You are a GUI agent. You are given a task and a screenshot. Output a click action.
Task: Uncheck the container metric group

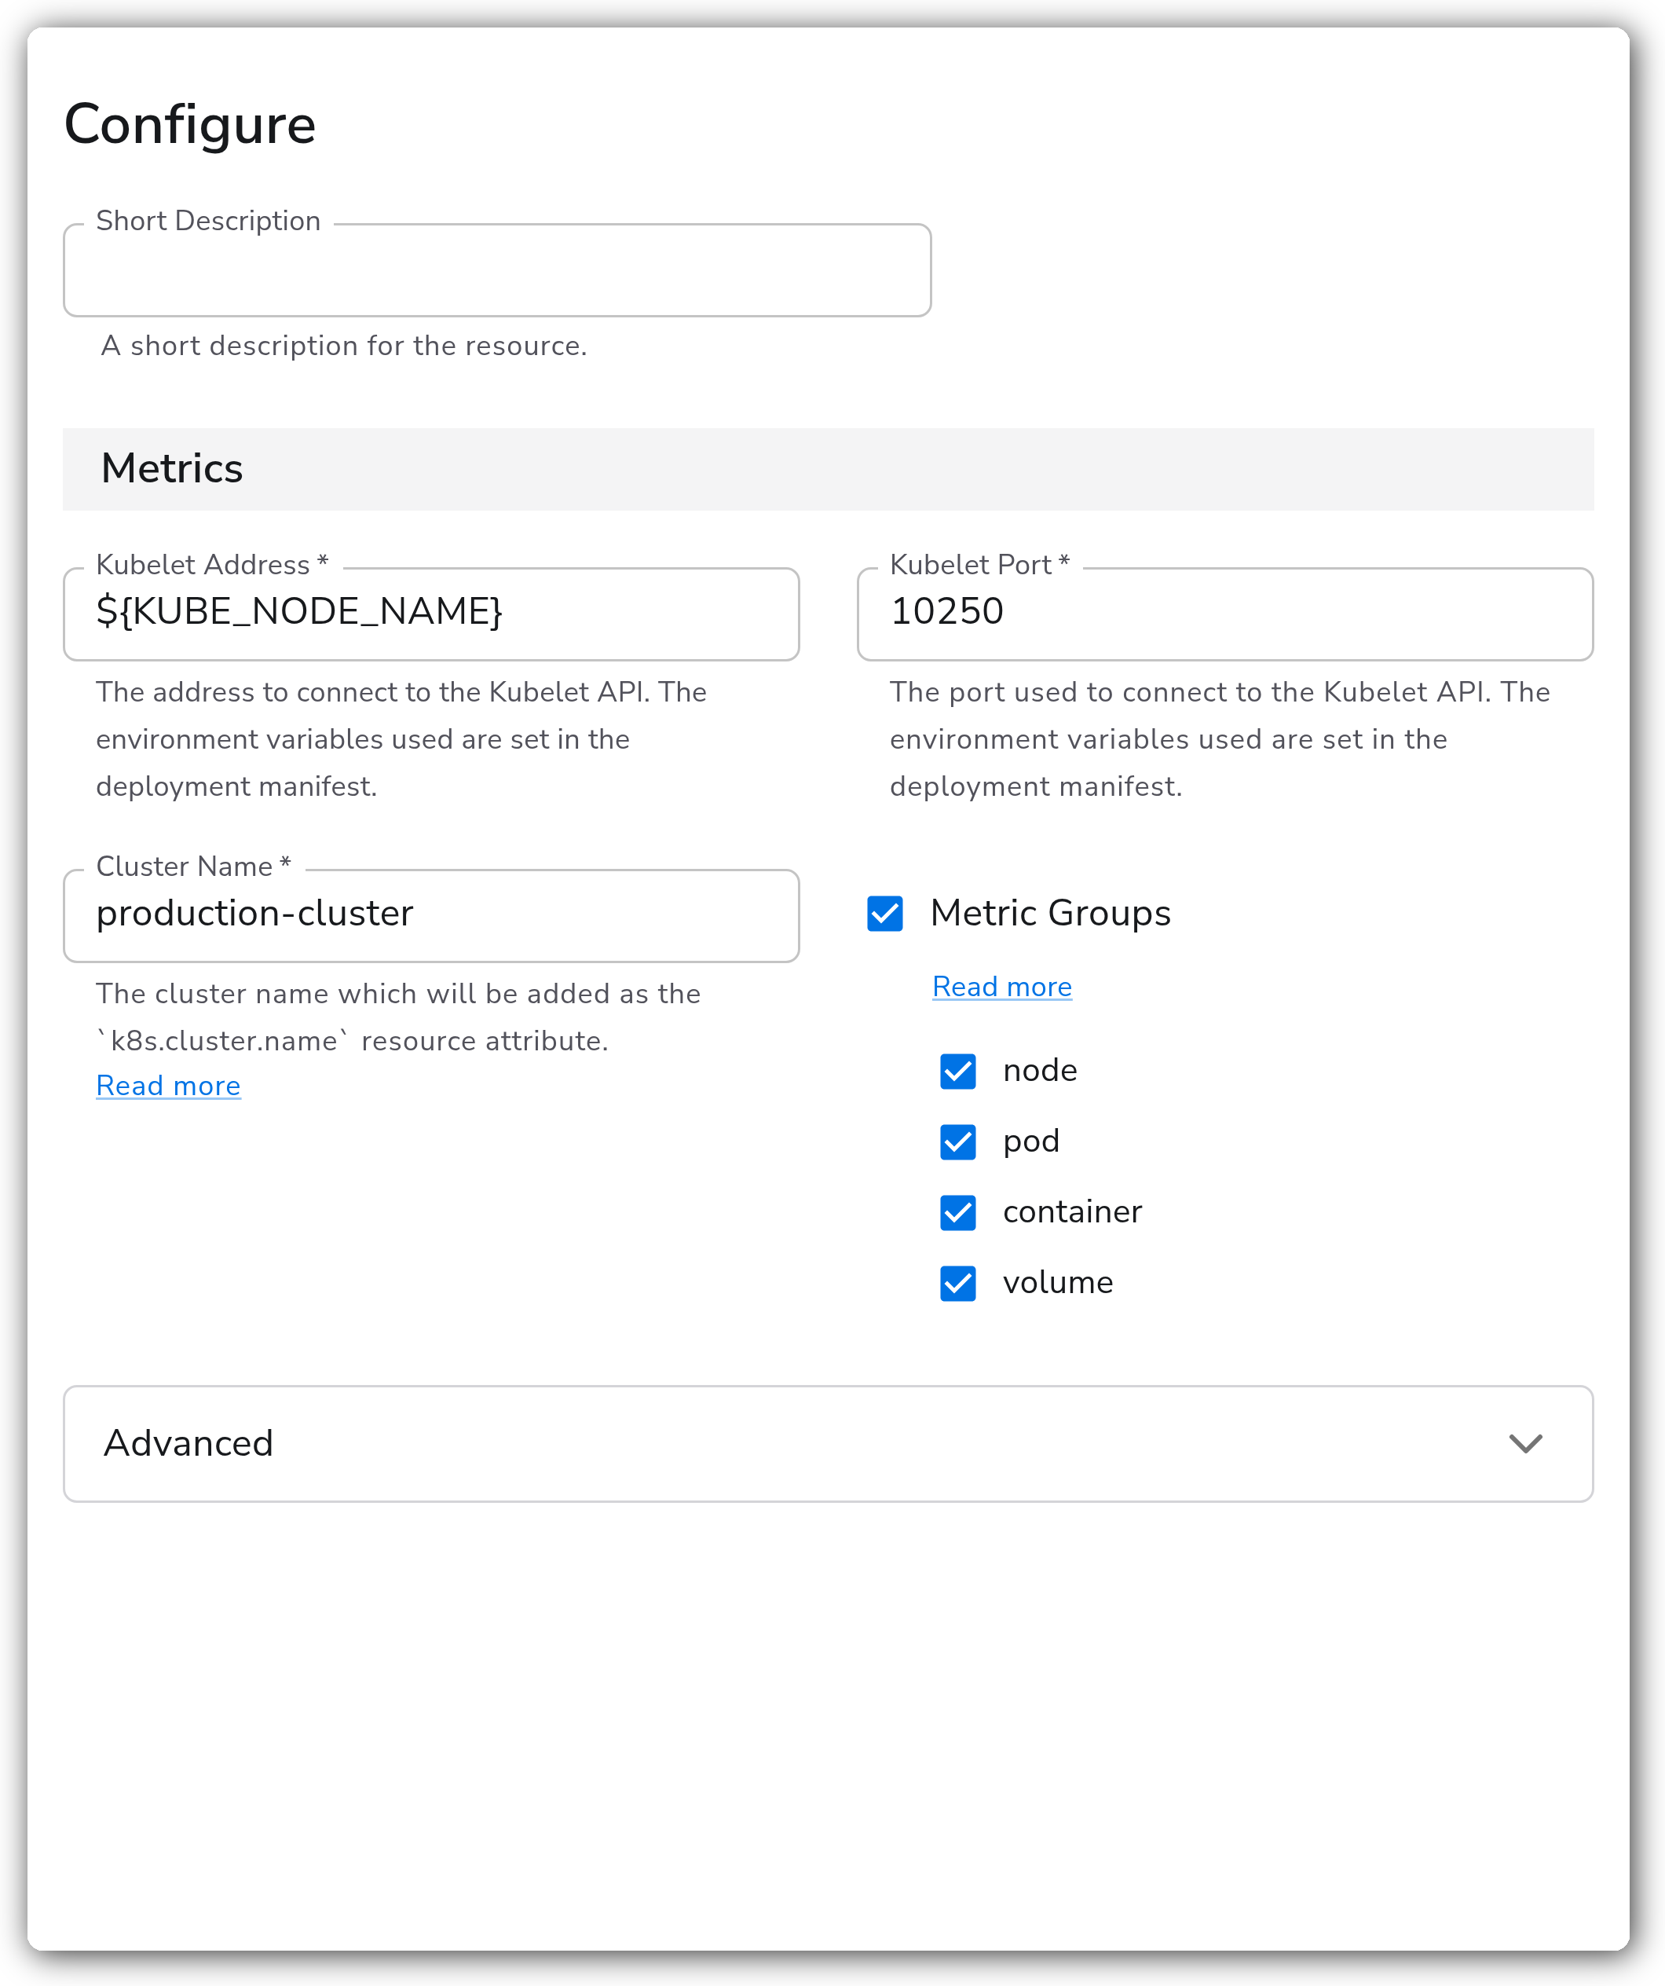click(x=958, y=1212)
